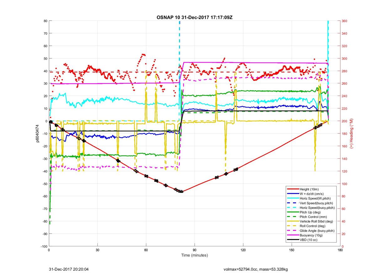The height and width of the screenshot is (277, 376).
Task: Click the red tick label "240"
Action: click(345, 96)
